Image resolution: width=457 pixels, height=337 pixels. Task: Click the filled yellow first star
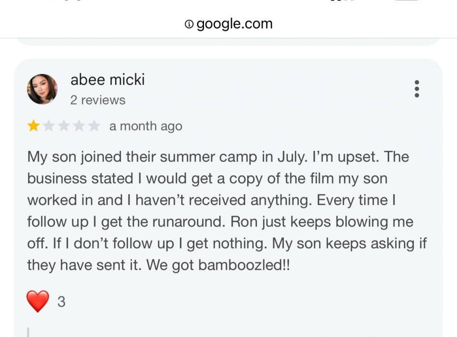pyautogui.click(x=33, y=126)
